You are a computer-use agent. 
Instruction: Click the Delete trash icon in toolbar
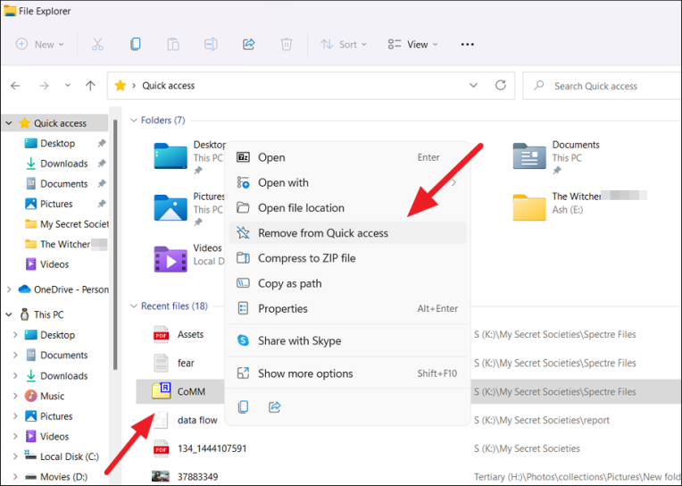click(x=287, y=44)
